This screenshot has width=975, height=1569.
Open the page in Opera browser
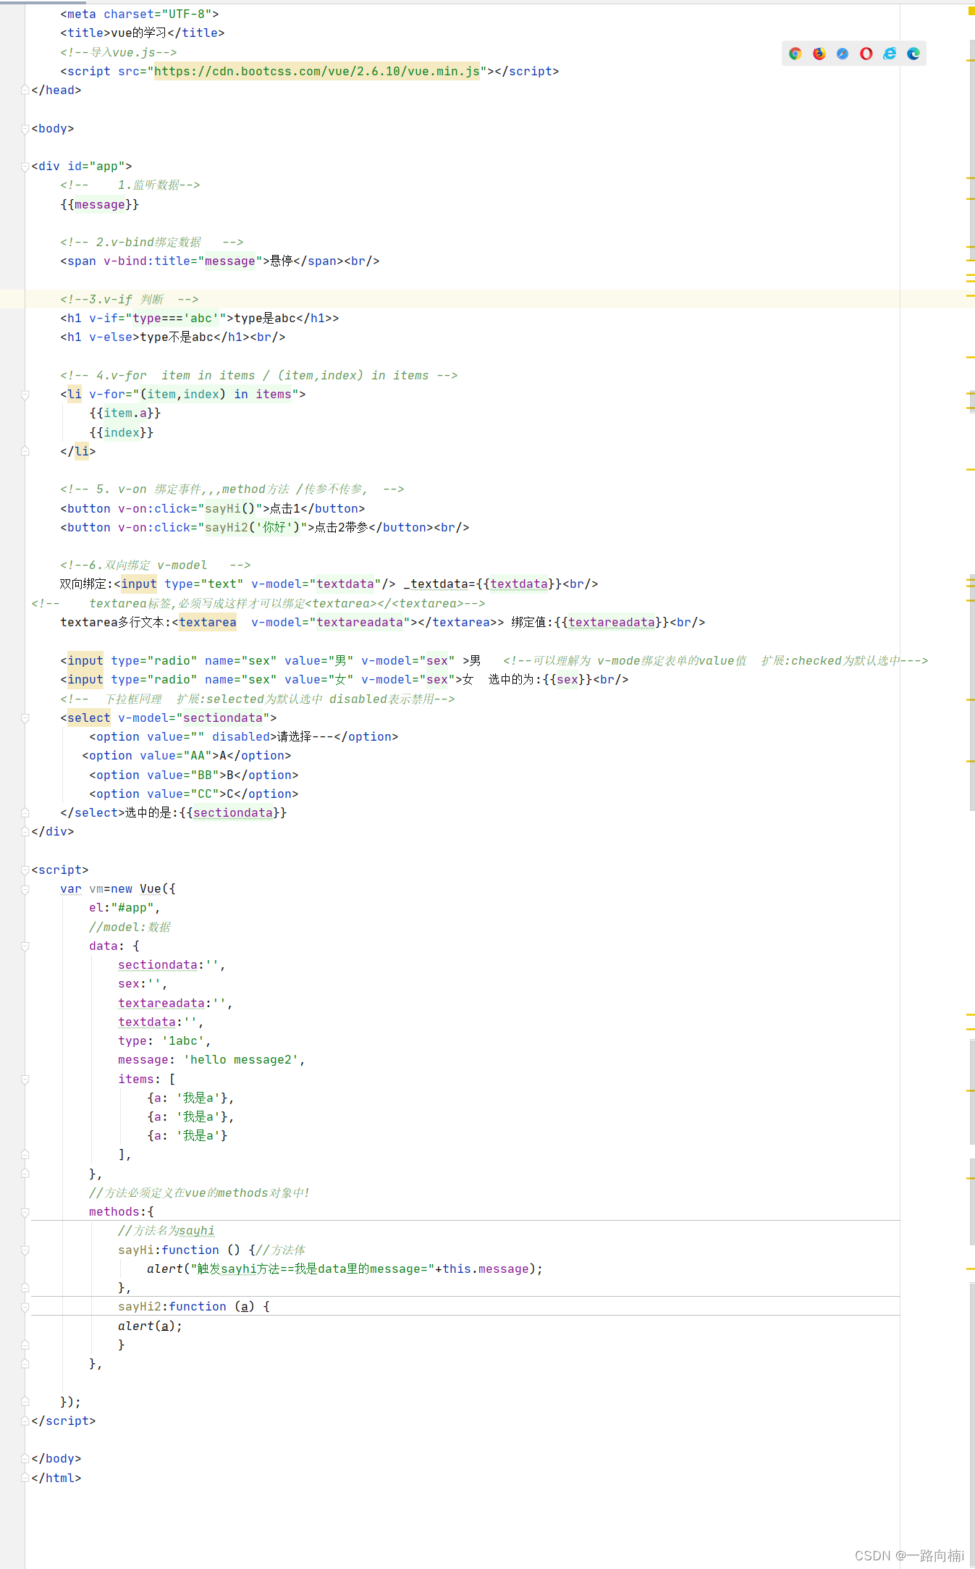tap(866, 54)
